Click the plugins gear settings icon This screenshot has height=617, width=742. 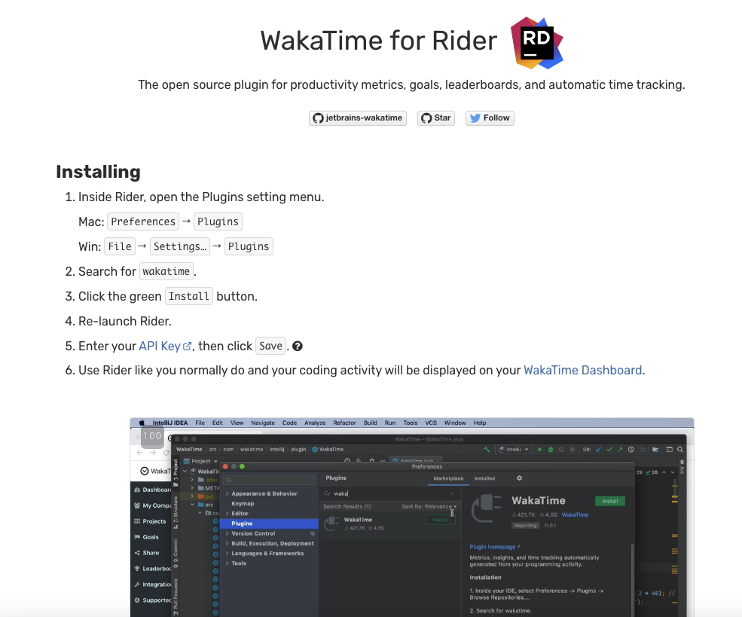pyautogui.click(x=519, y=478)
